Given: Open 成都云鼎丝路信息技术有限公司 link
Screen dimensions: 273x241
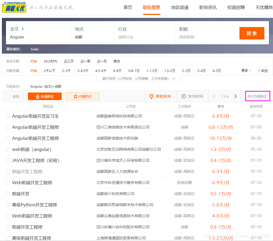Looking at the screenshot, I should coord(123,216).
